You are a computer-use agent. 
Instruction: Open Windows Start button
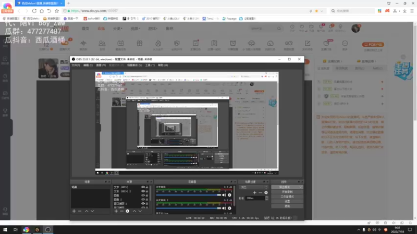(5, 230)
